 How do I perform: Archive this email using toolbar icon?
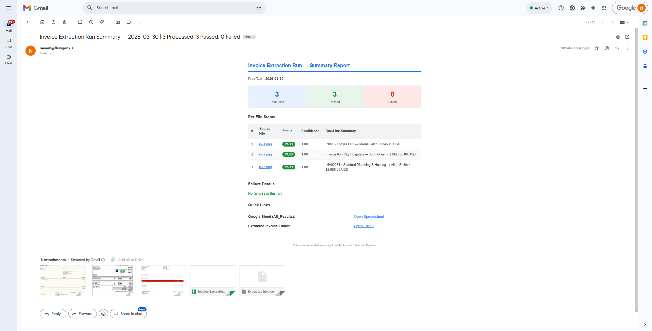[x=42, y=22]
